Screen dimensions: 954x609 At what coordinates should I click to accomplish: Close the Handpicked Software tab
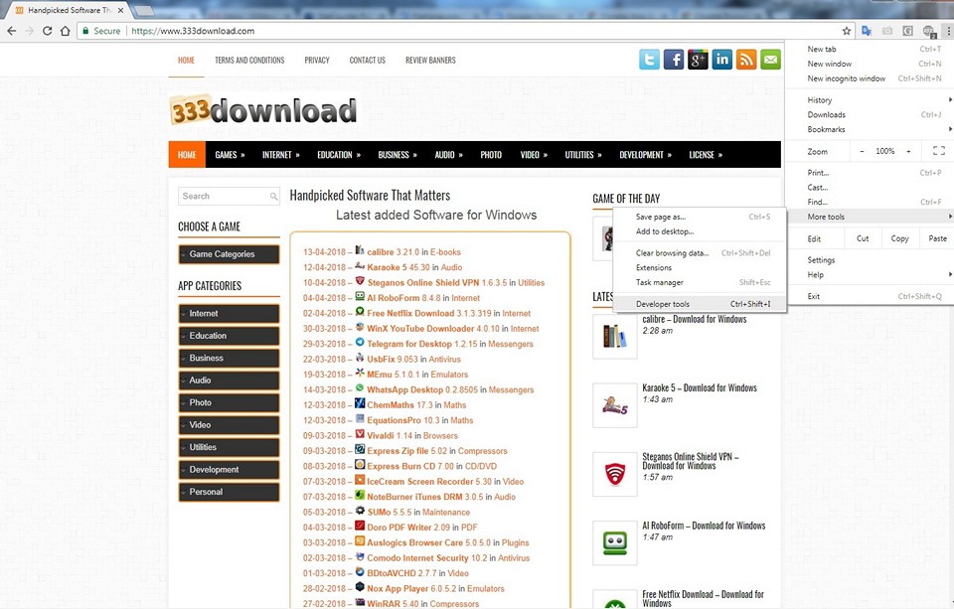coord(120,10)
